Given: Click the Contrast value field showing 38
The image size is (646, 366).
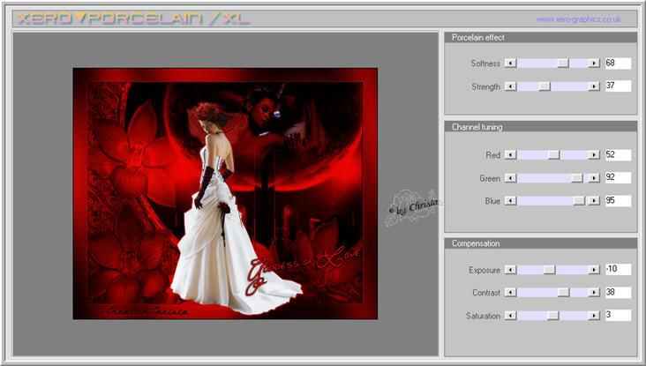Looking at the screenshot, I should pyautogui.click(x=618, y=292).
